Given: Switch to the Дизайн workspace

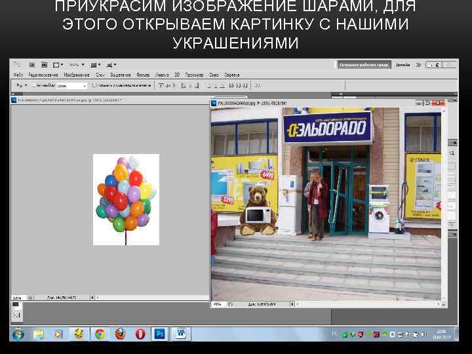Looking at the screenshot, I should (x=403, y=65).
